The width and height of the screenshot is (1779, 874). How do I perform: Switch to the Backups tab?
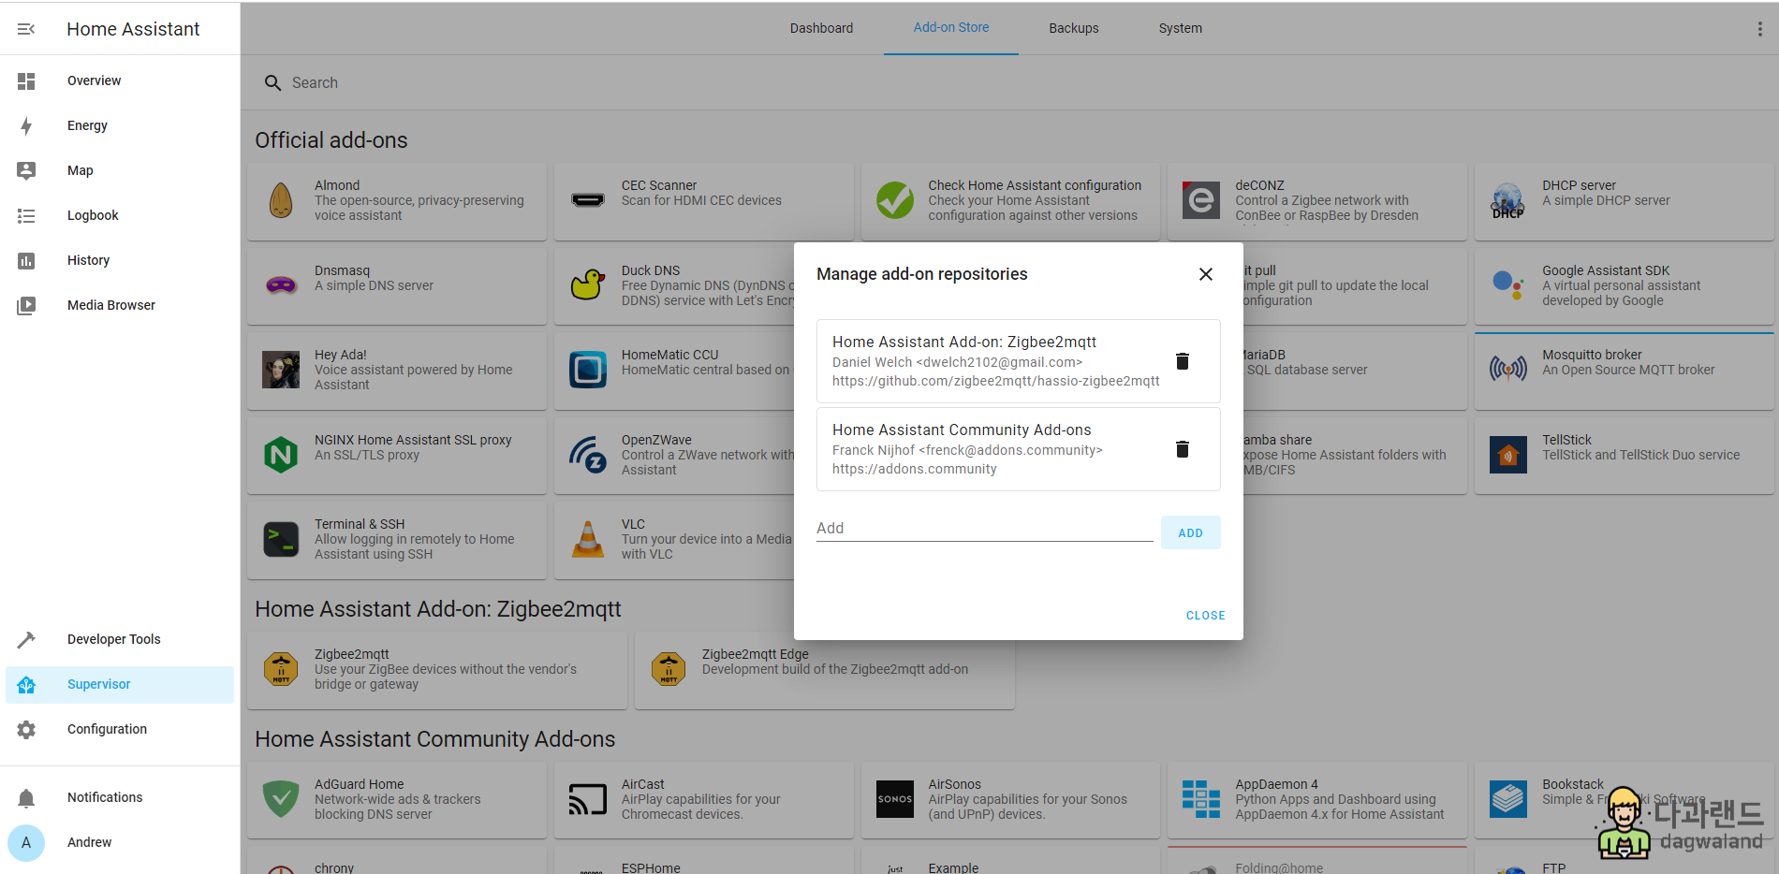pyautogui.click(x=1074, y=28)
